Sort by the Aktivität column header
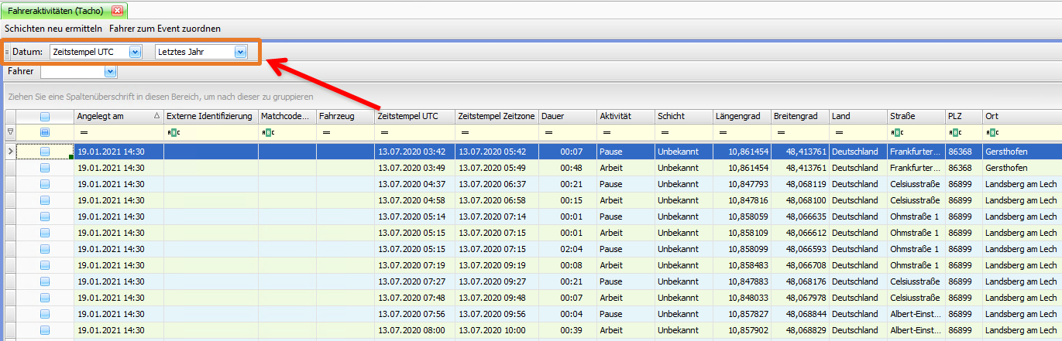This screenshot has width=1062, height=341. pos(615,116)
